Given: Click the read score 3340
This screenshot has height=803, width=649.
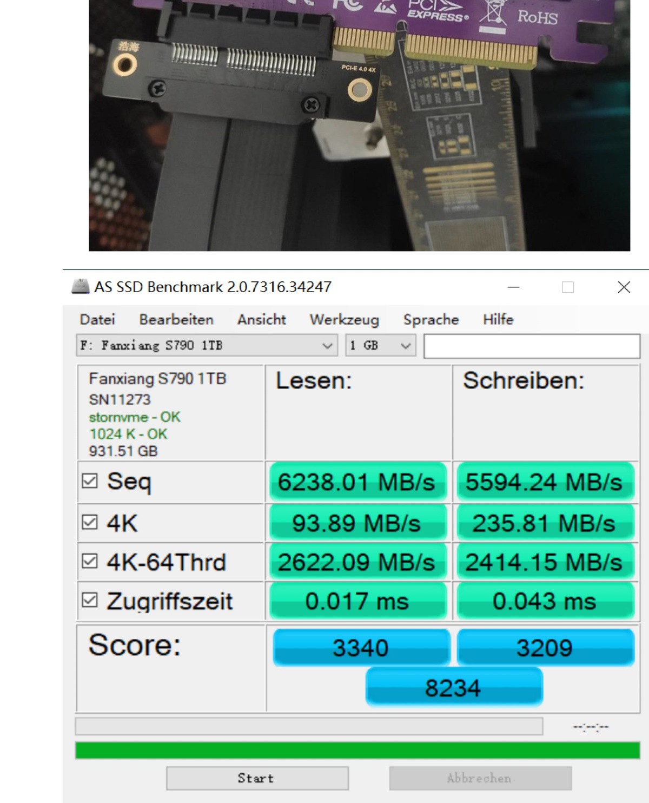Looking at the screenshot, I should [x=361, y=647].
